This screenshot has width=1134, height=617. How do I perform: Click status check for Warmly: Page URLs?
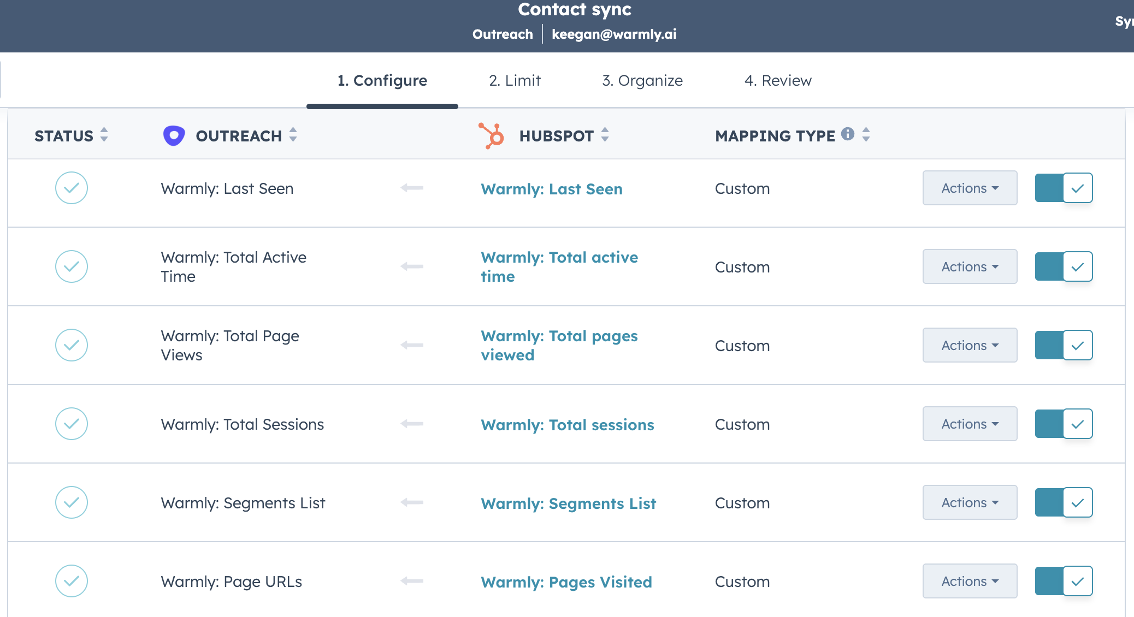point(72,581)
